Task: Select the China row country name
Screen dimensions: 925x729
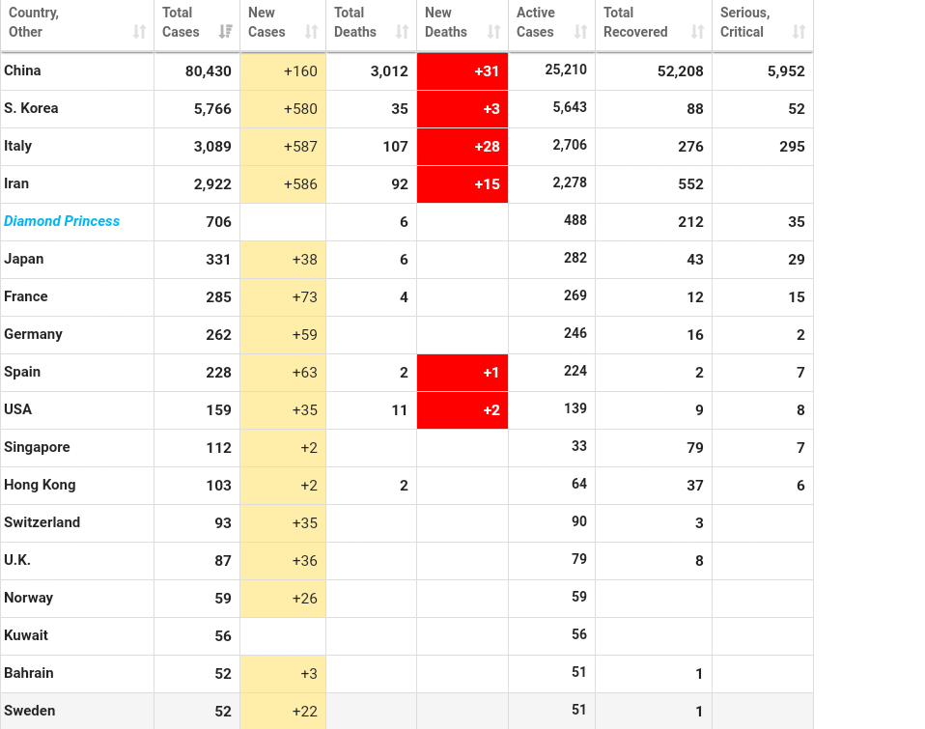Action: coord(22,70)
